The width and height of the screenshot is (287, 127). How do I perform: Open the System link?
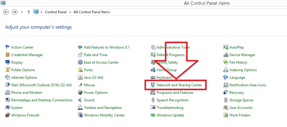pyautogui.click(x=17, y=108)
